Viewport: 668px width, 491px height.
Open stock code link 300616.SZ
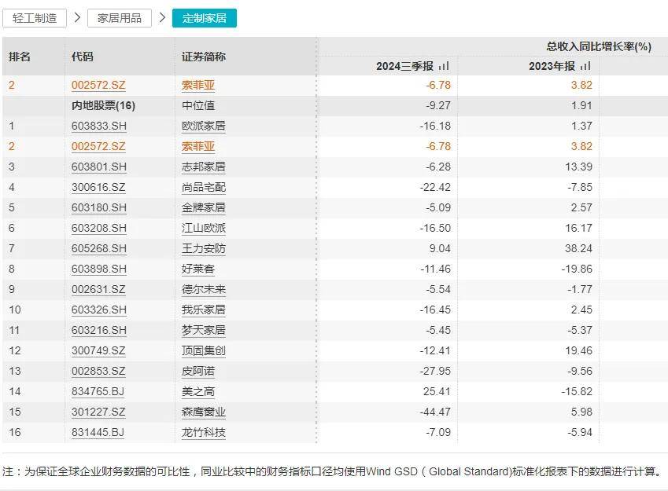pyautogui.click(x=98, y=187)
